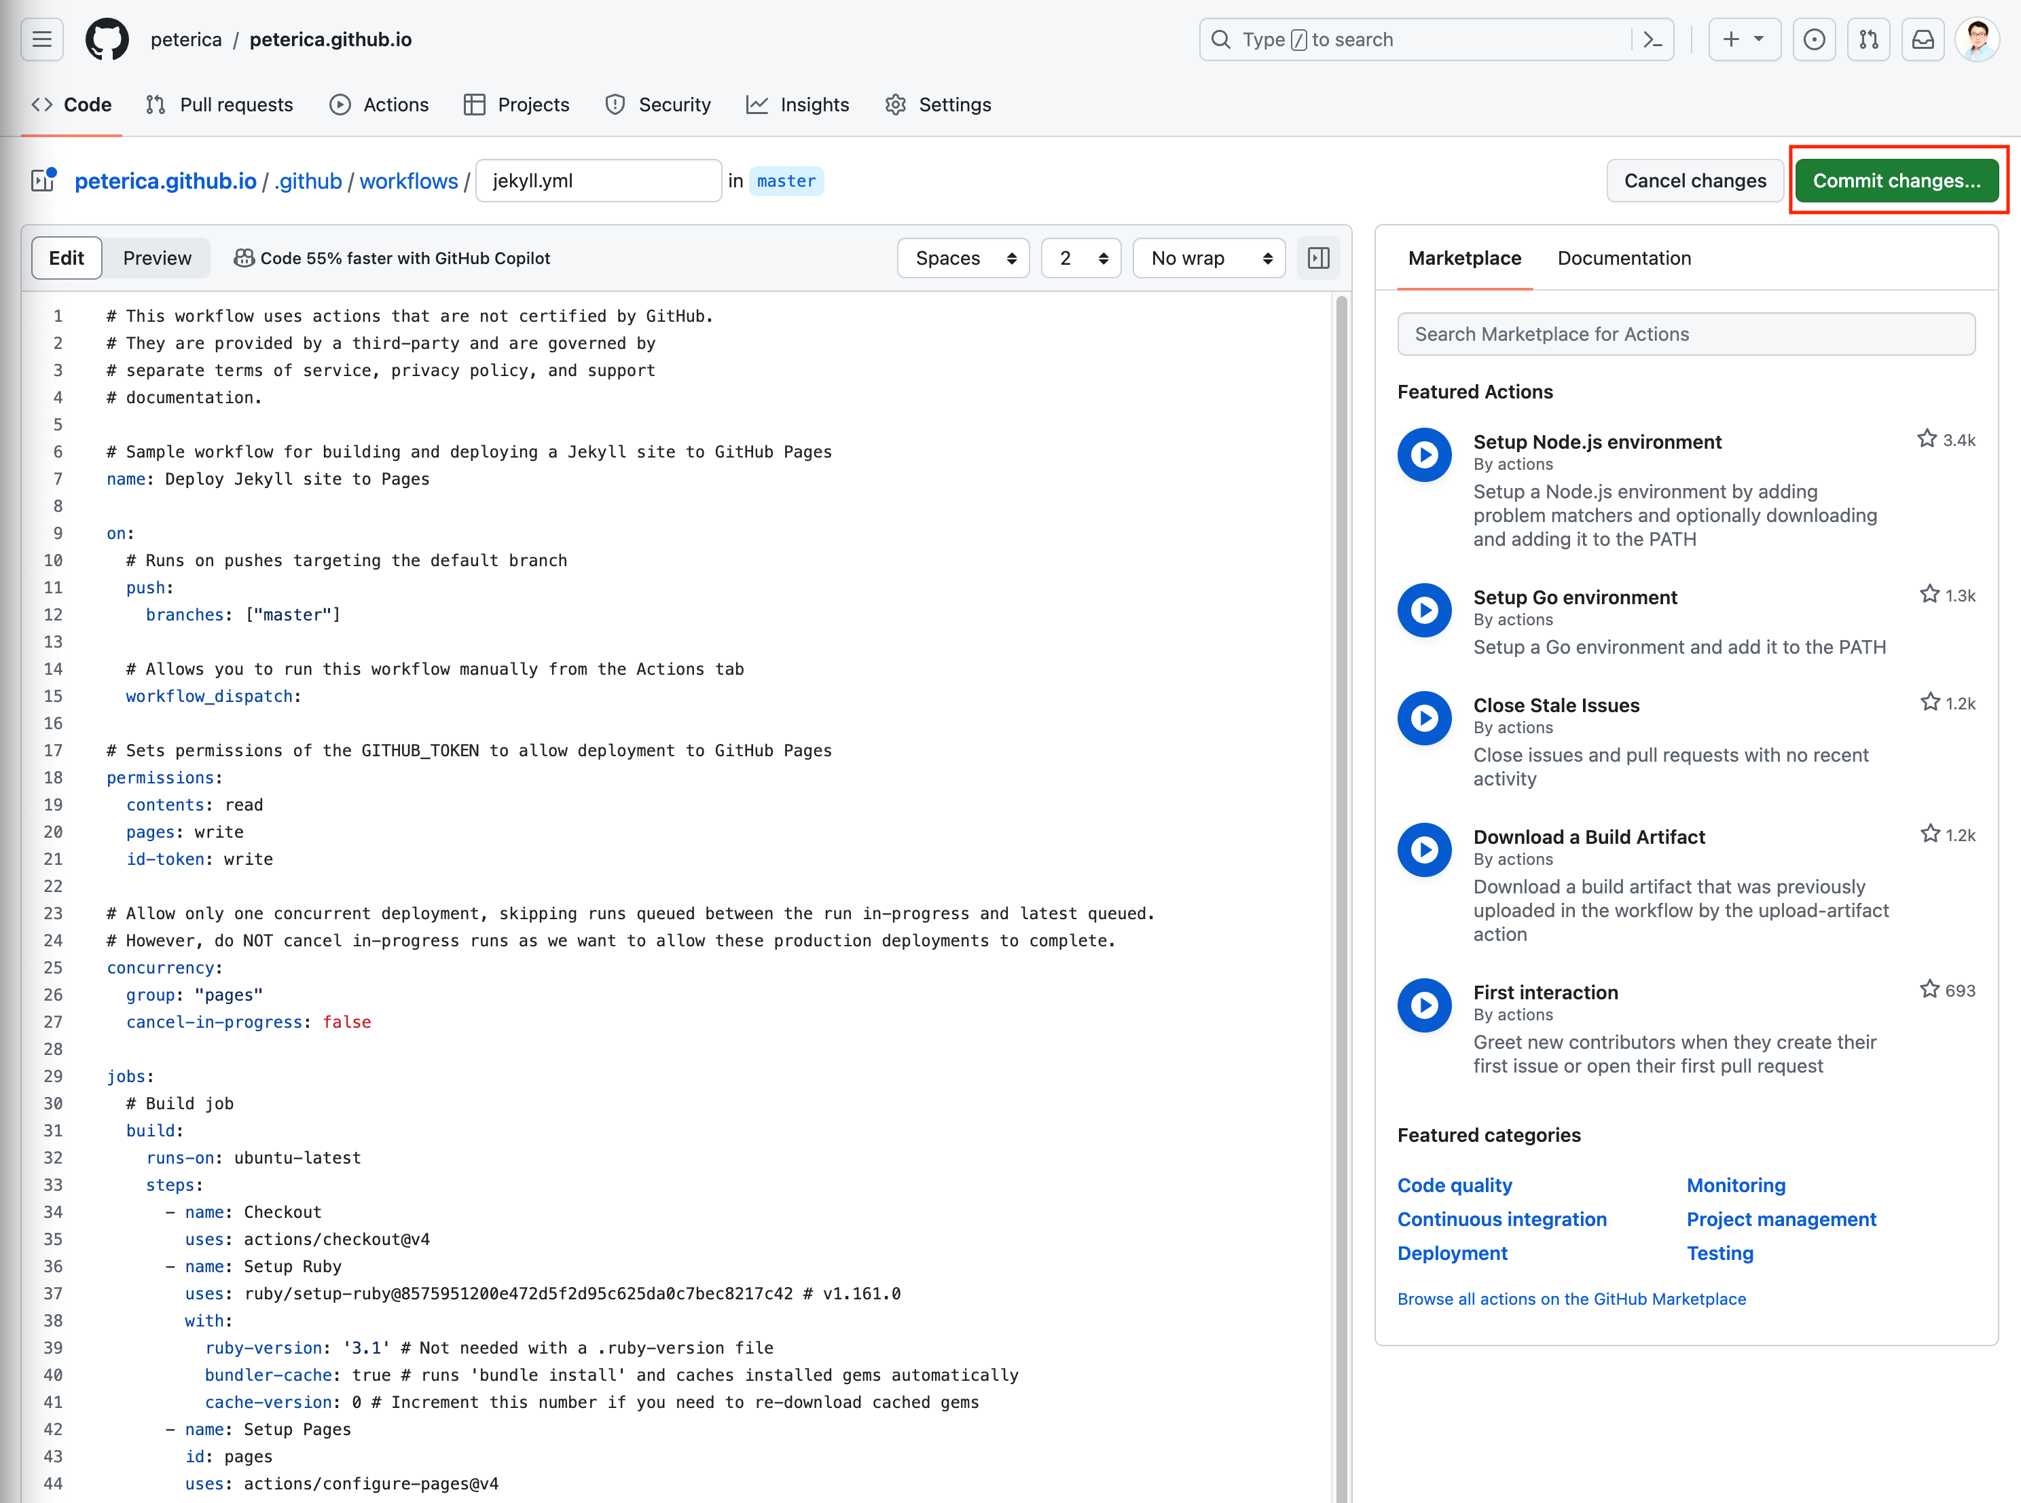Image resolution: width=2021 pixels, height=1503 pixels.
Task: Open the hamburger navigation menu
Action: tap(42, 39)
